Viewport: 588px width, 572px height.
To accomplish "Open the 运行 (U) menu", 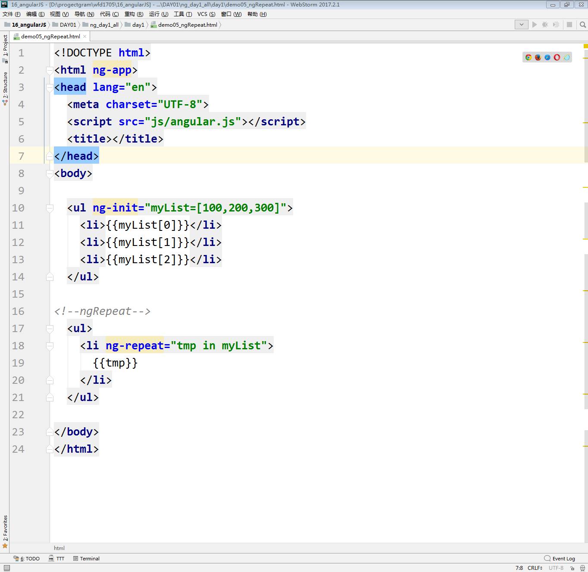I will pos(159,14).
